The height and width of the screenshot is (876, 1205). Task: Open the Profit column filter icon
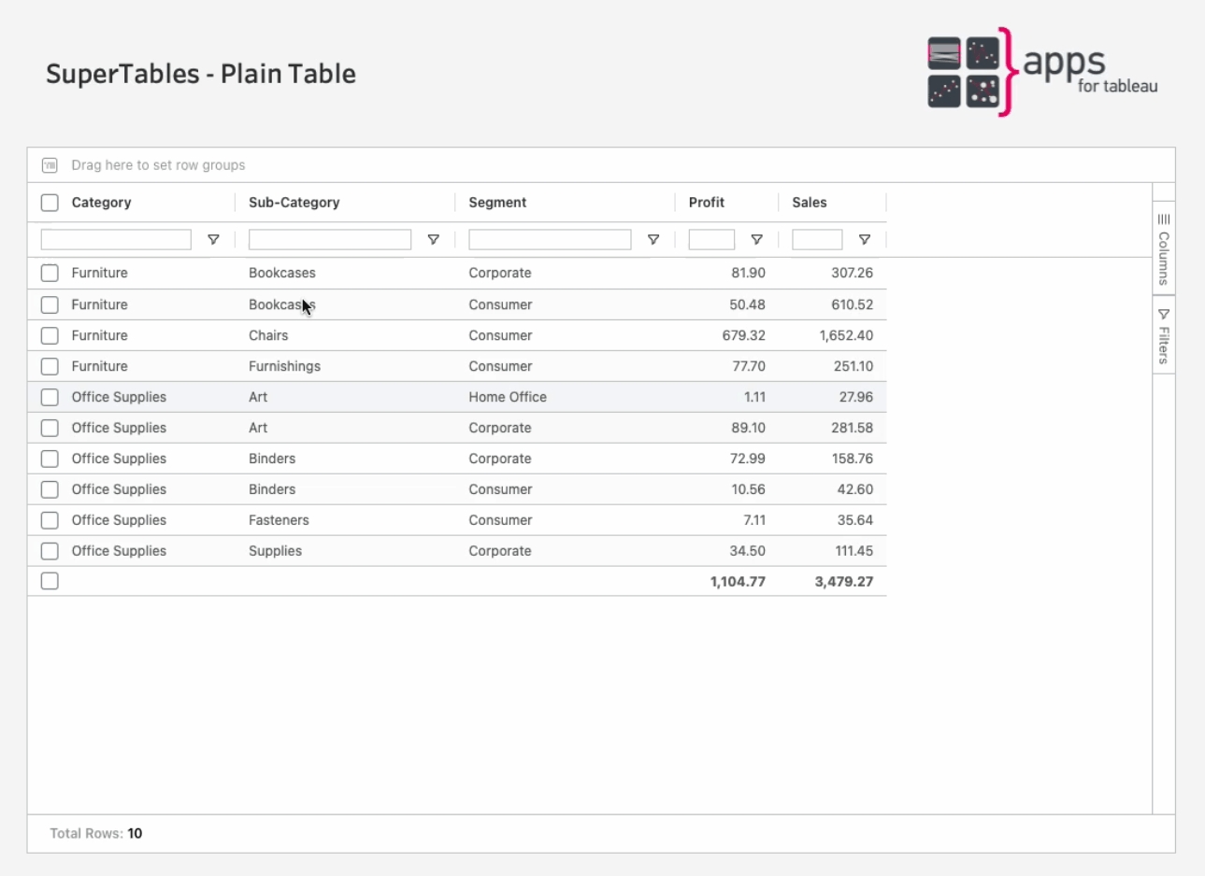coord(756,240)
